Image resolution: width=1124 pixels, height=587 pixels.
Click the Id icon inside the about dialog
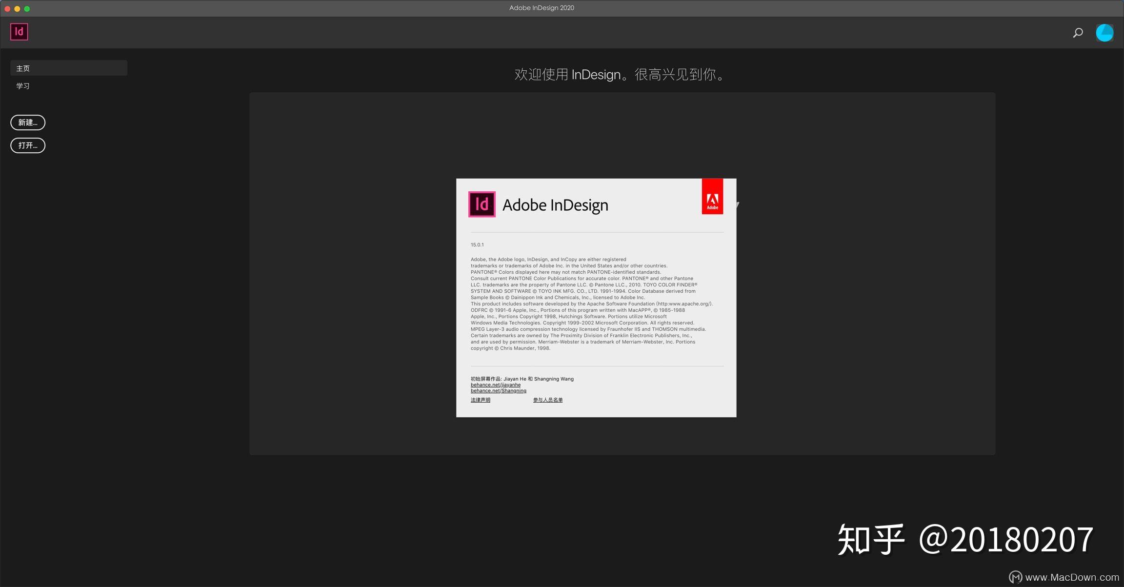coord(482,204)
